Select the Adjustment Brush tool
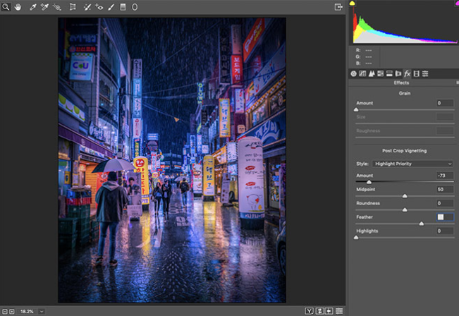This screenshot has width=459, height=316. [111, 7]
